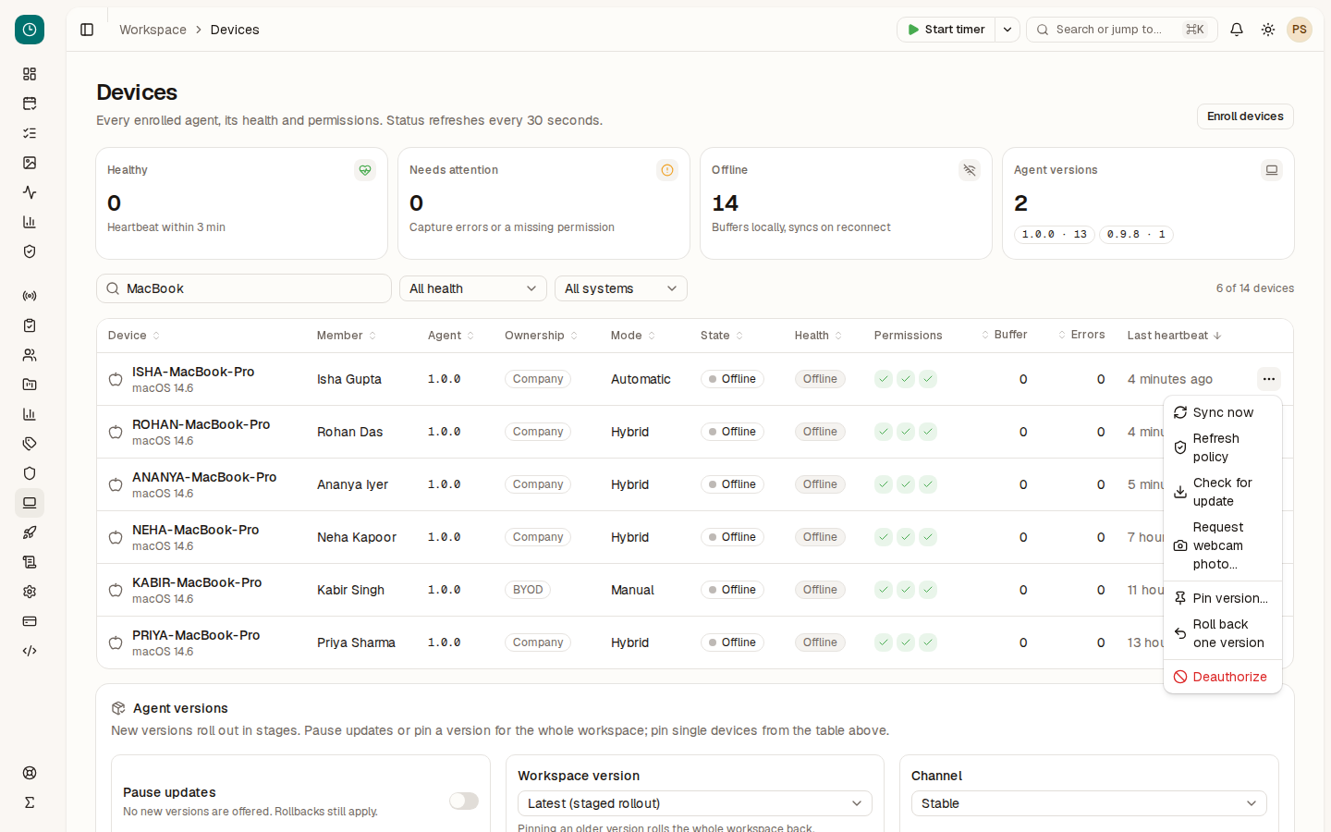This screenshot has height=832, width=1331.
Task: Sort table by Member column
Action: coord(347,336)
